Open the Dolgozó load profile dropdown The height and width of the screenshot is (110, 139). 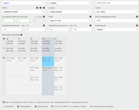point(117,30)
